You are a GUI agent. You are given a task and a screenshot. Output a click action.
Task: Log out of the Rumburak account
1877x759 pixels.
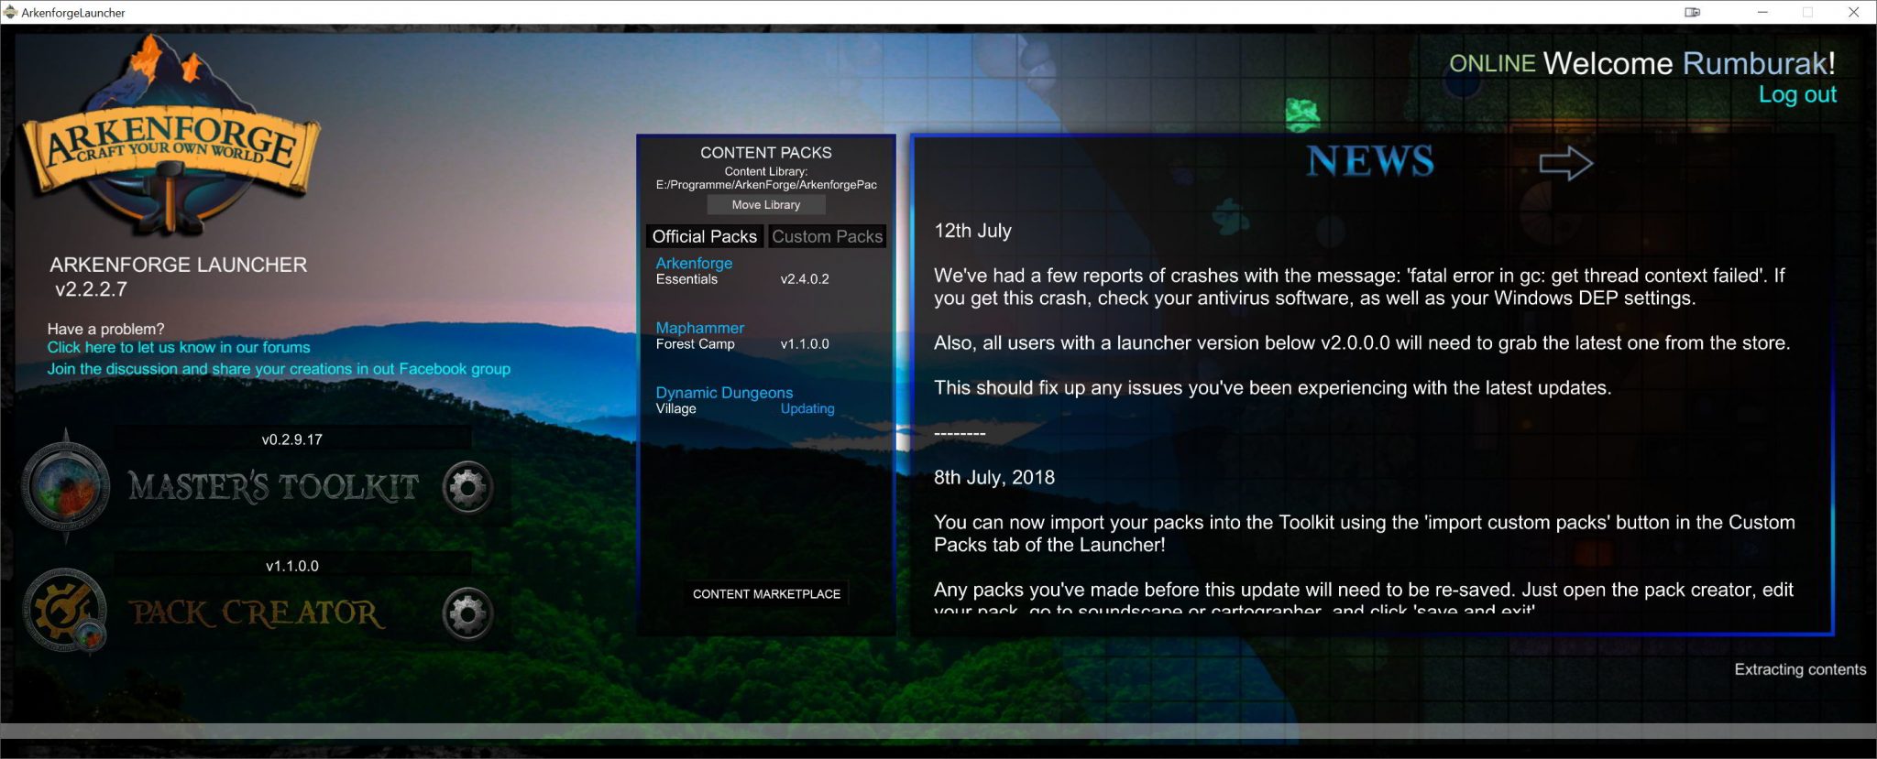point(1796,94)
